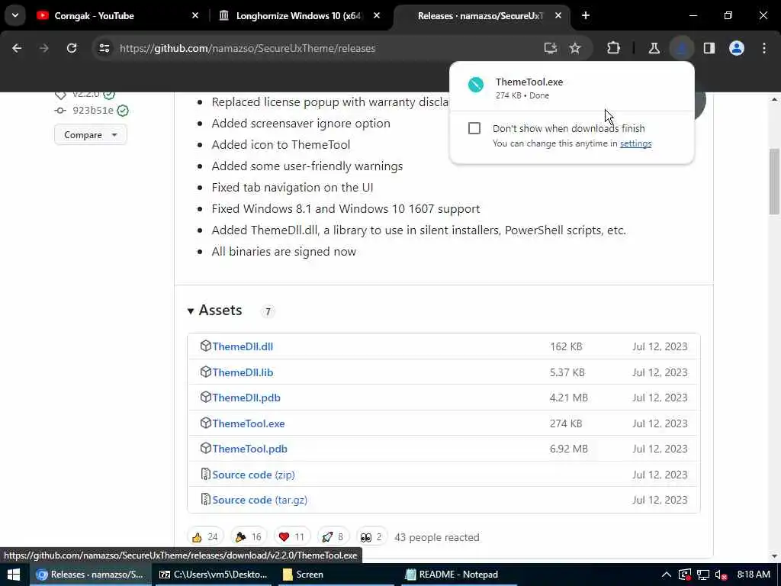Screen dimensions: 781x586
Task: Download Source code (zip)
Action: 253,475
